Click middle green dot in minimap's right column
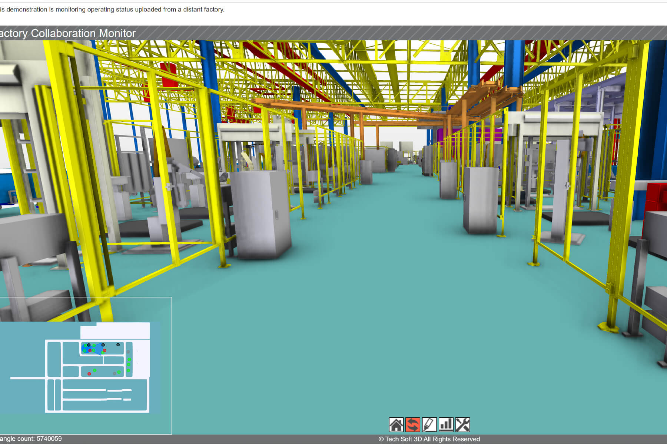The image size is (667, 444). pyautogui.click(x=129, y=365)
